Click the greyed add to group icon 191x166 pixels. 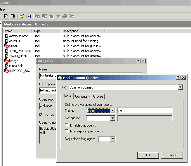click(71, 16)
